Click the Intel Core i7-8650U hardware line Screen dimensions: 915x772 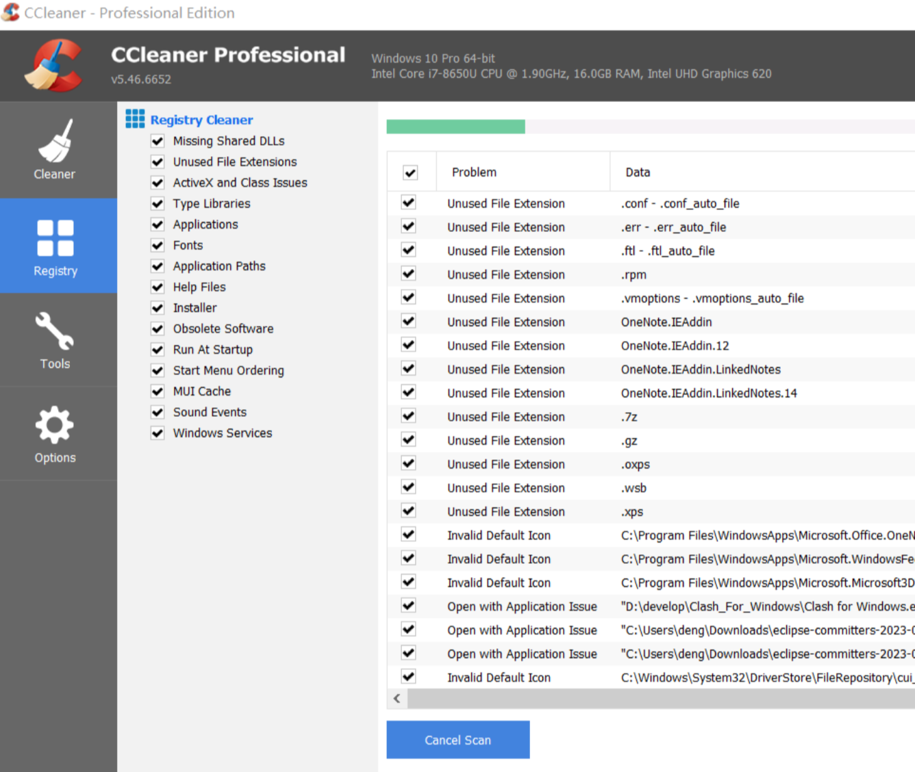pyautogui.click(x=571, y=74)
